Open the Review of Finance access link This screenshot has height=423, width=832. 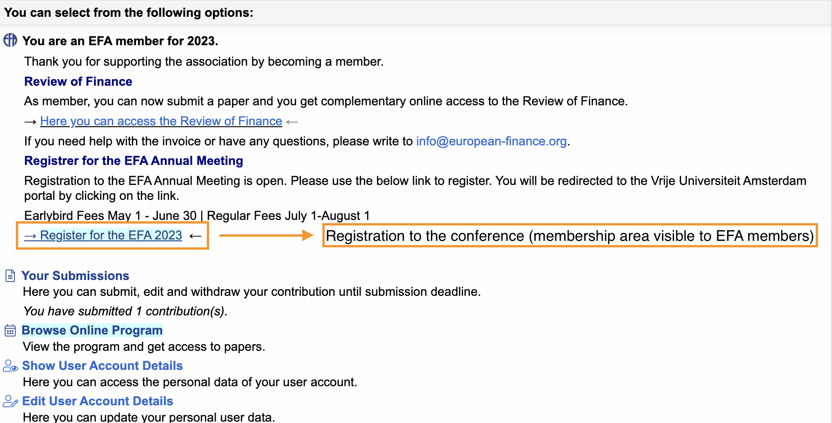pyautogui.click(x=161, y=121)
